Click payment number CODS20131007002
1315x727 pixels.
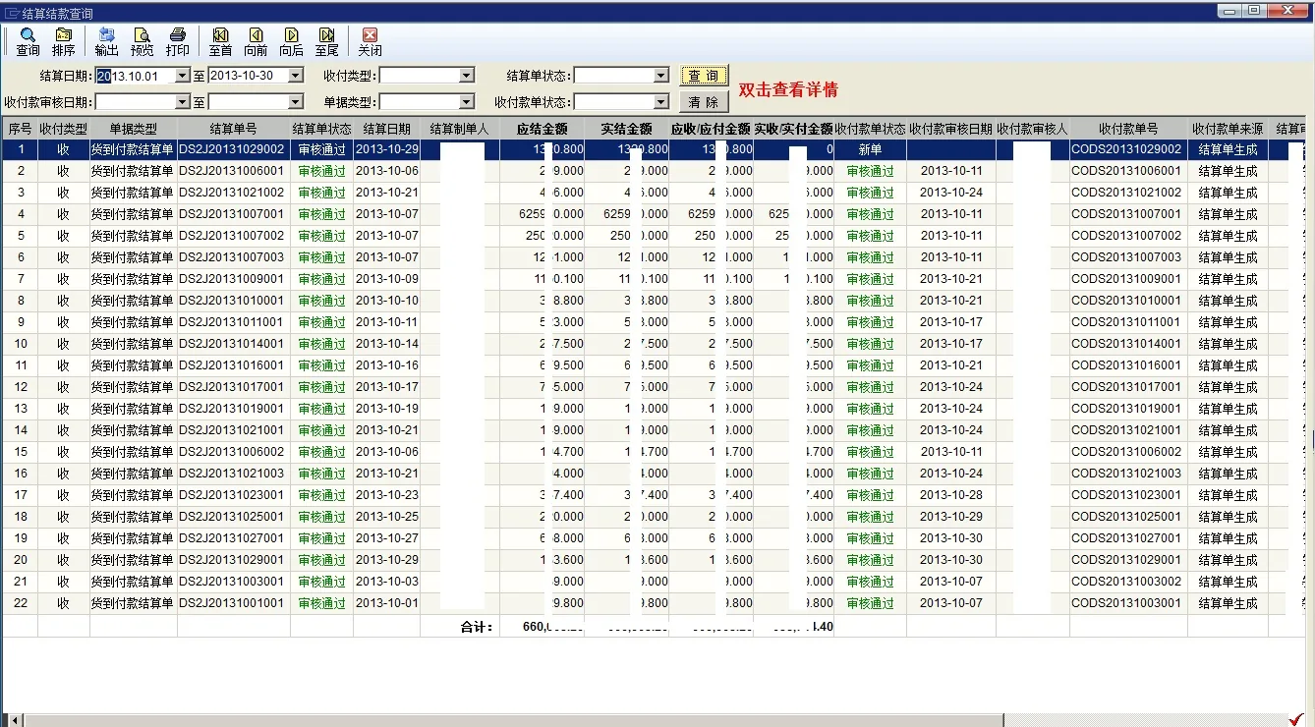click(x=1127, y=236)
